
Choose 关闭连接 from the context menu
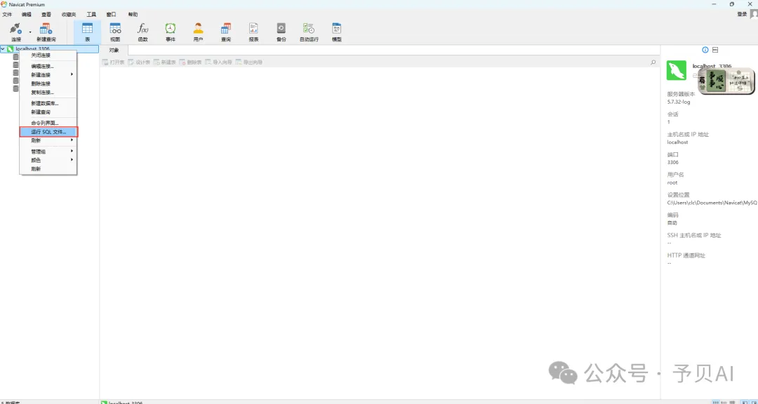(48, 55)
